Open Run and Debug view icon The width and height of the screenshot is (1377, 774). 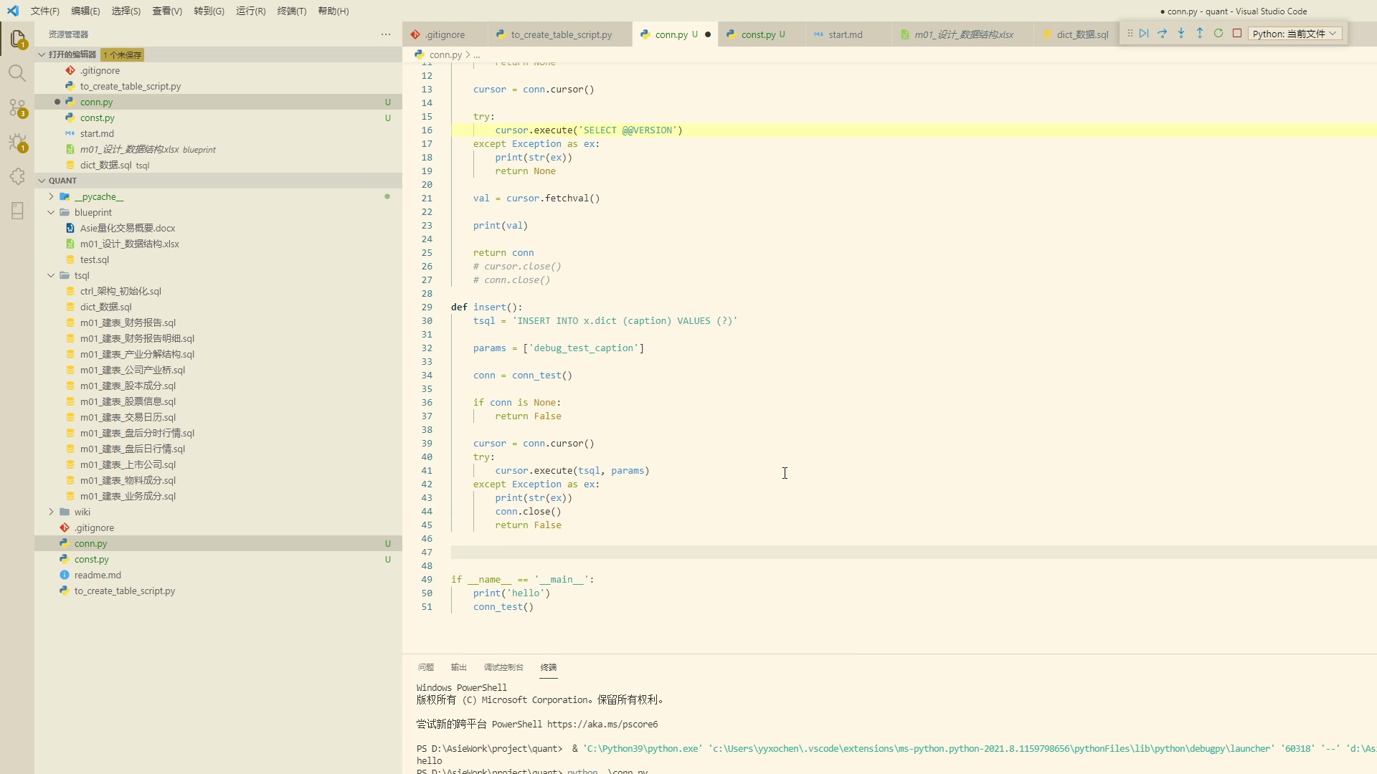17,142
